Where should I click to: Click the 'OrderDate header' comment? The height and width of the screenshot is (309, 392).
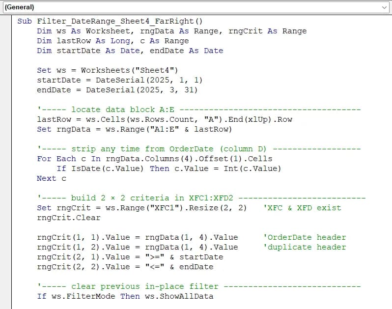point(305,237)
